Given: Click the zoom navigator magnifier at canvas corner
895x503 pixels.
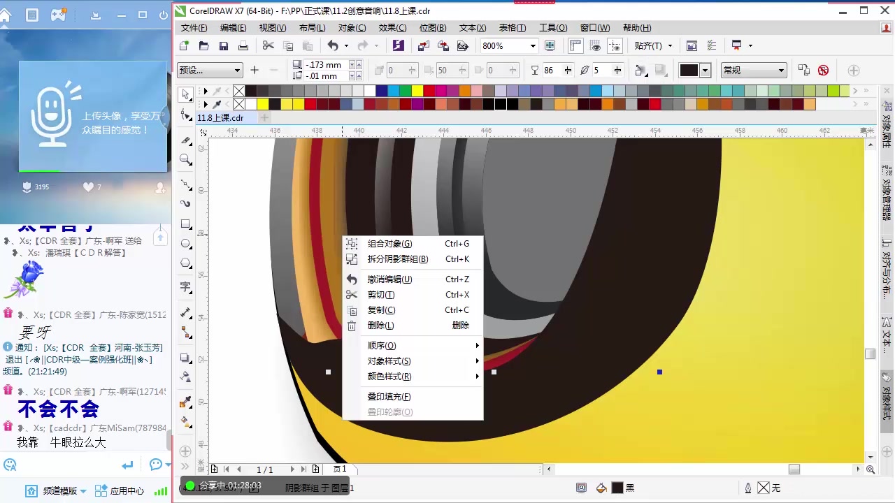Looking at the screenshot, I should 871,469.
